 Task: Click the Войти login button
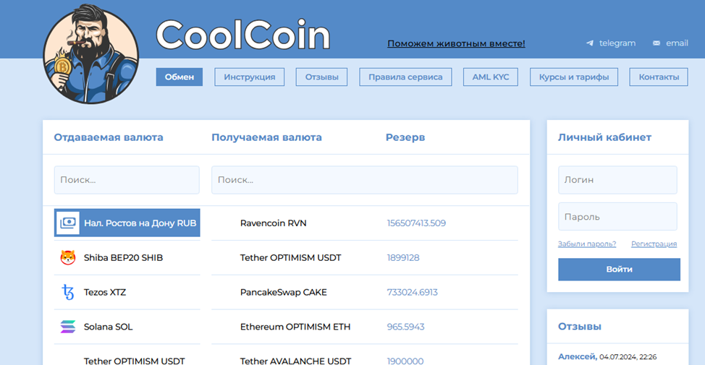619,270
